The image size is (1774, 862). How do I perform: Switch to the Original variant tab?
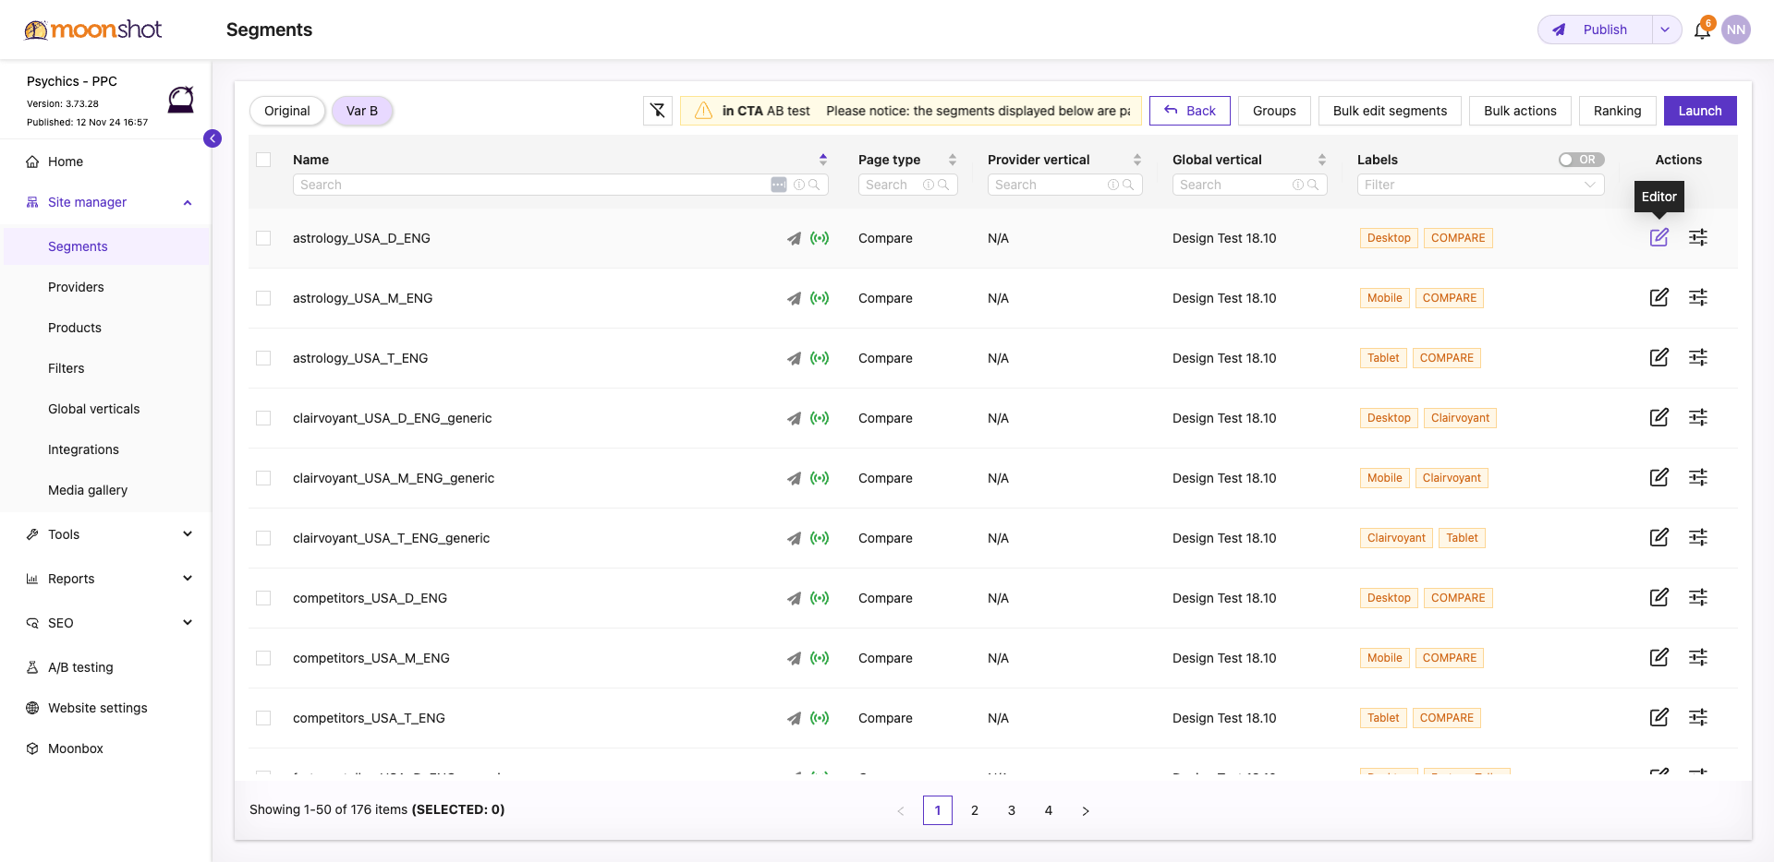click(x=287, y=111)
